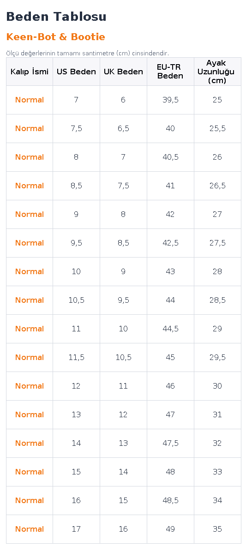Click the centimeter unit note text
This screenshot has height=546, width=246.
click(87, 53)
